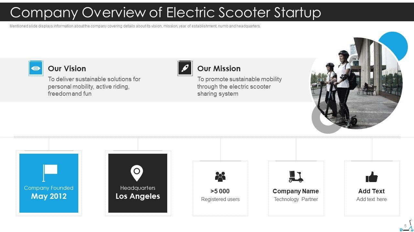Click the Los Angeles headquarters text
Screen dimensions: 414x232
pyautogui.click(x=138, y=196)
